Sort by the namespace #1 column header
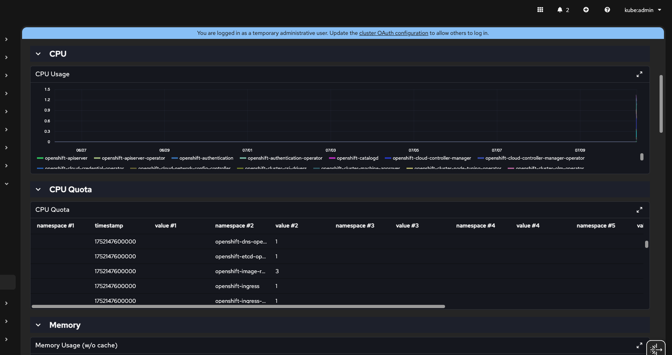This screenshot has height=355, width=672. tap(55, 226)
